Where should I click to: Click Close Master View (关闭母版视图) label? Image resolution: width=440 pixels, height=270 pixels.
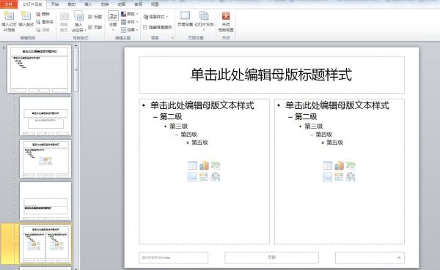[x=226, y=27]
